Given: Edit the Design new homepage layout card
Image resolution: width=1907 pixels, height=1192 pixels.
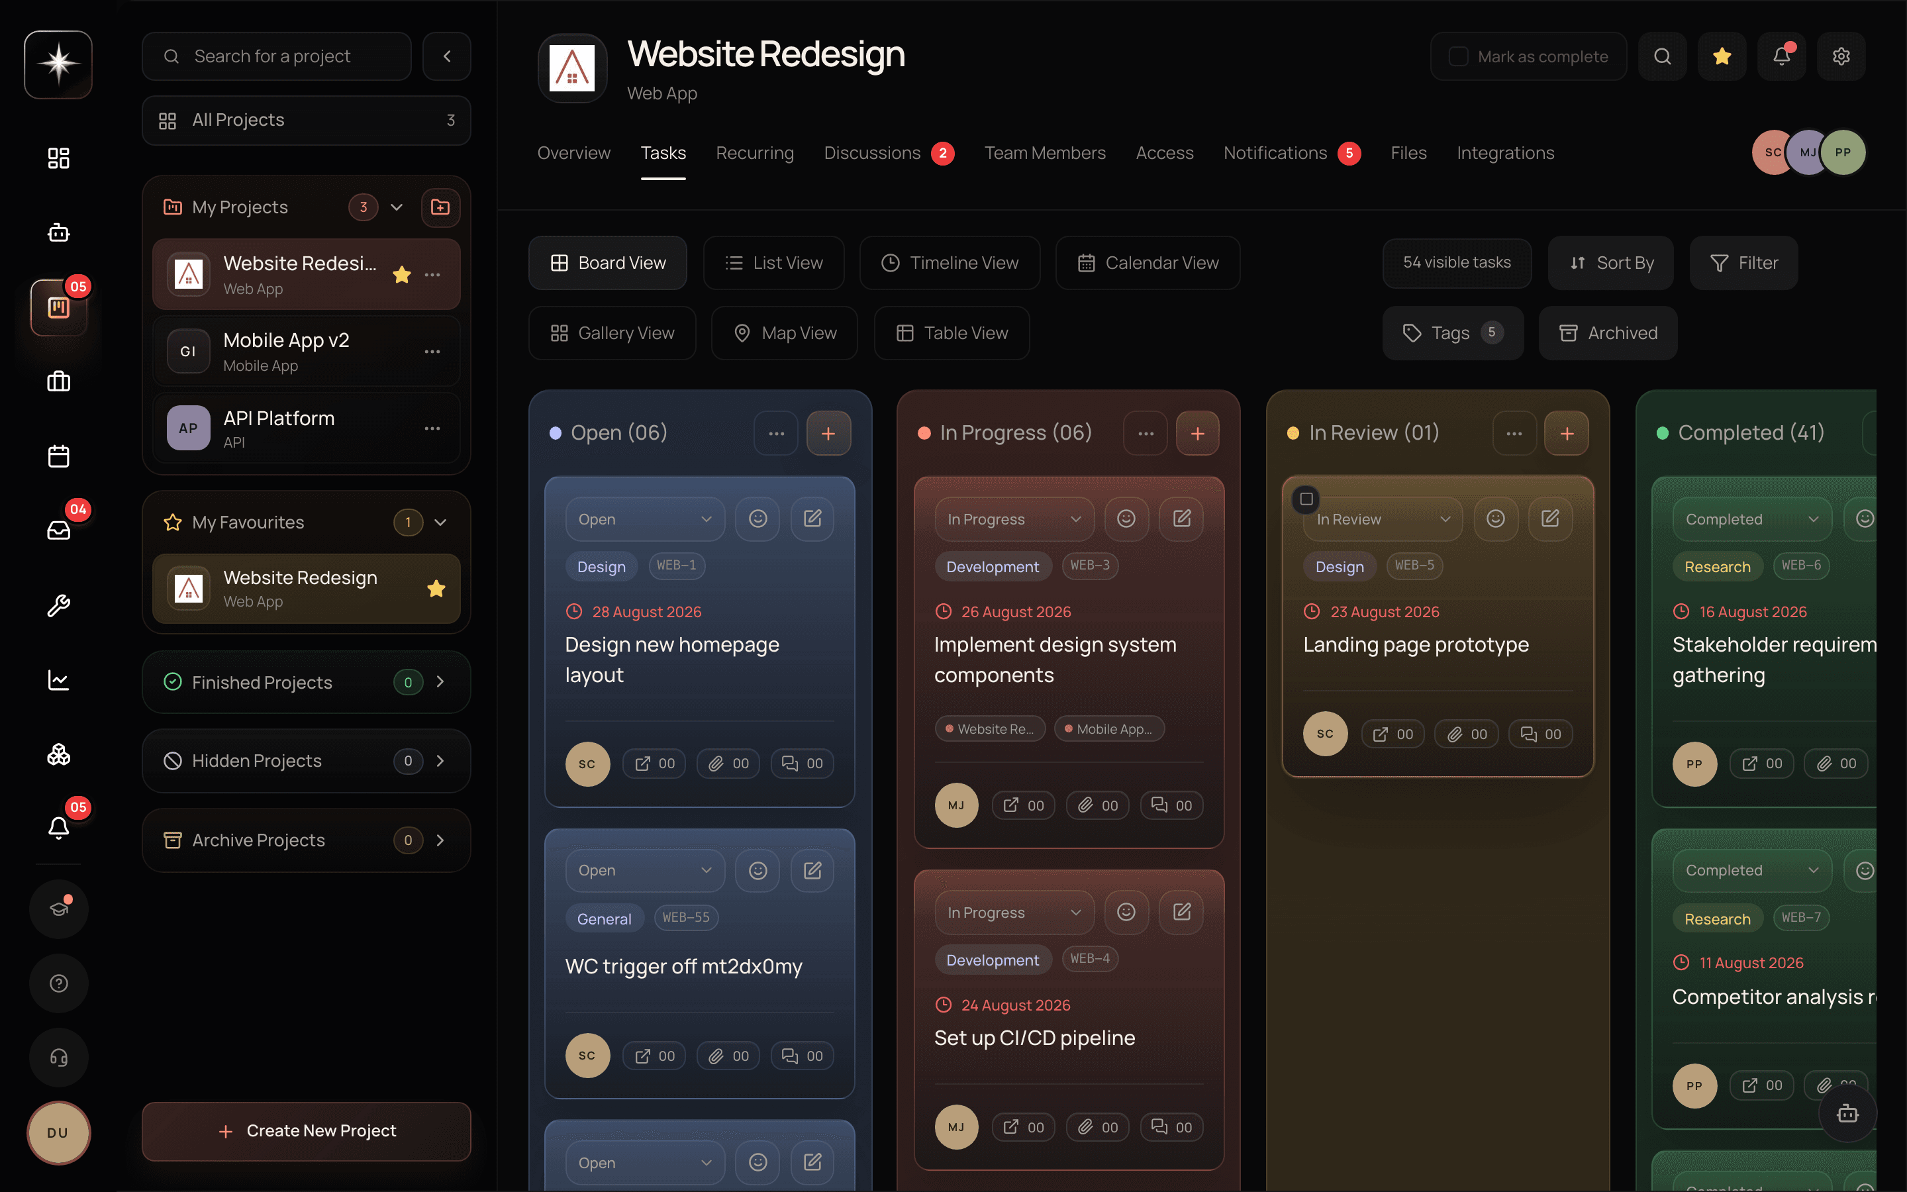Looking at the screenshot, I should (x=812, y=519).
